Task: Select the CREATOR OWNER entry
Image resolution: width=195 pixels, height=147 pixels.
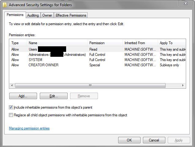Action: click(43, 65)
